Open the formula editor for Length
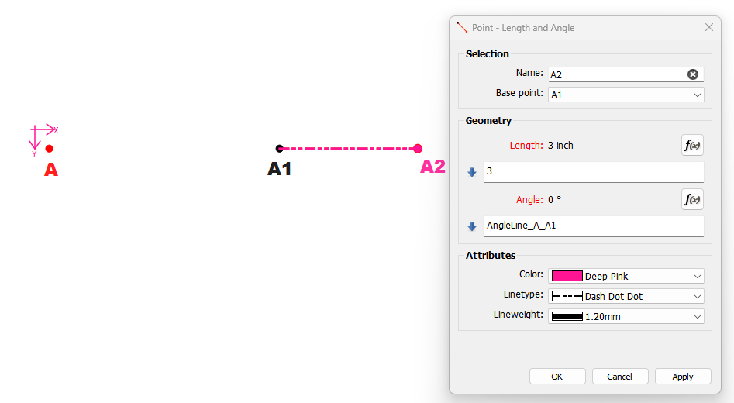Screen dimensions: 734x403 692,145
